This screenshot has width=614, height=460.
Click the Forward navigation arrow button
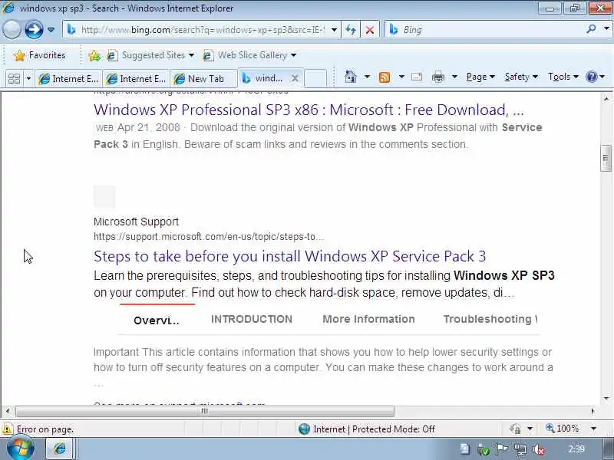(x=34, y=29)
